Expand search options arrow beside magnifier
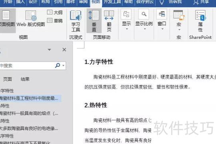The image size is (216, 144). coord(63,66)
